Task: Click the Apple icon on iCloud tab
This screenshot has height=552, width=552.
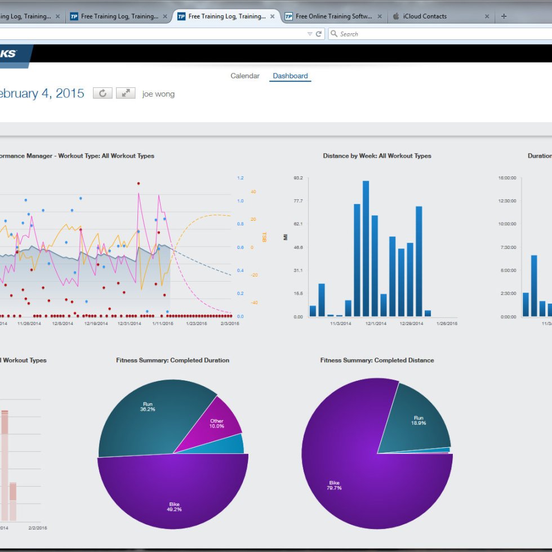Action: 396,16
